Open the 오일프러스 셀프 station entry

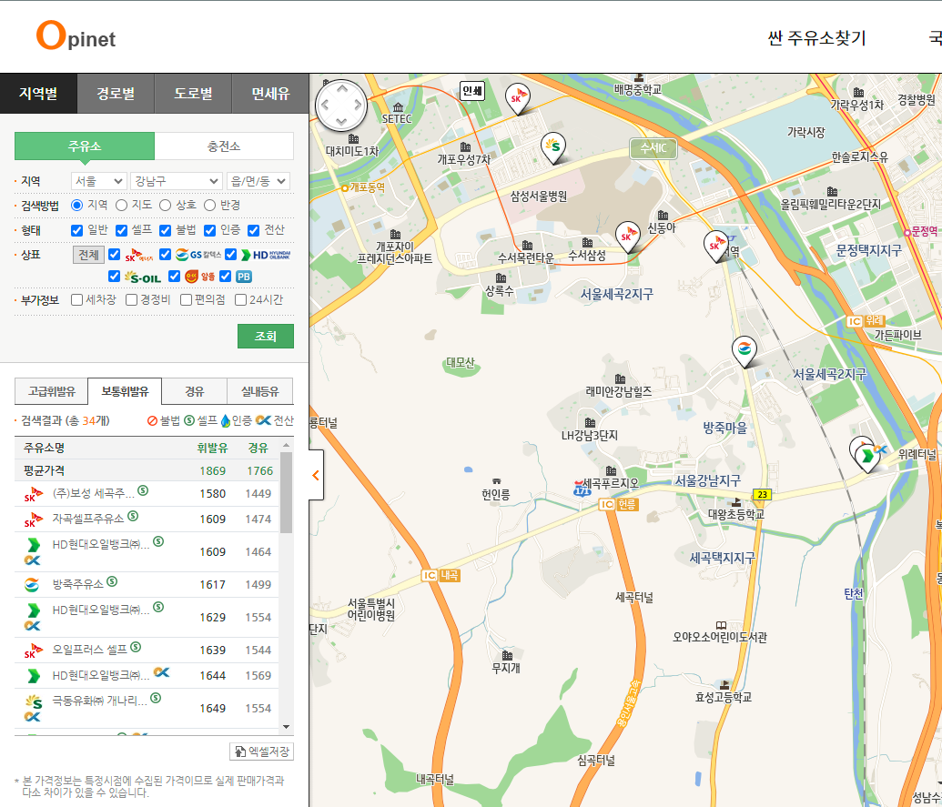89,650
